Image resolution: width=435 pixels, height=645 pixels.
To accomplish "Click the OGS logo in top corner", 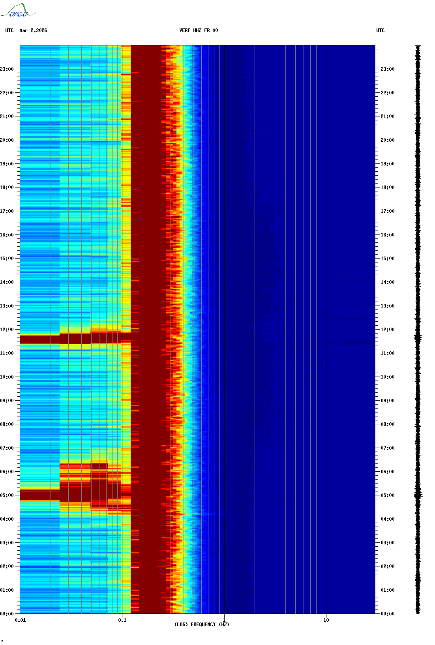I will click(18, 10).
